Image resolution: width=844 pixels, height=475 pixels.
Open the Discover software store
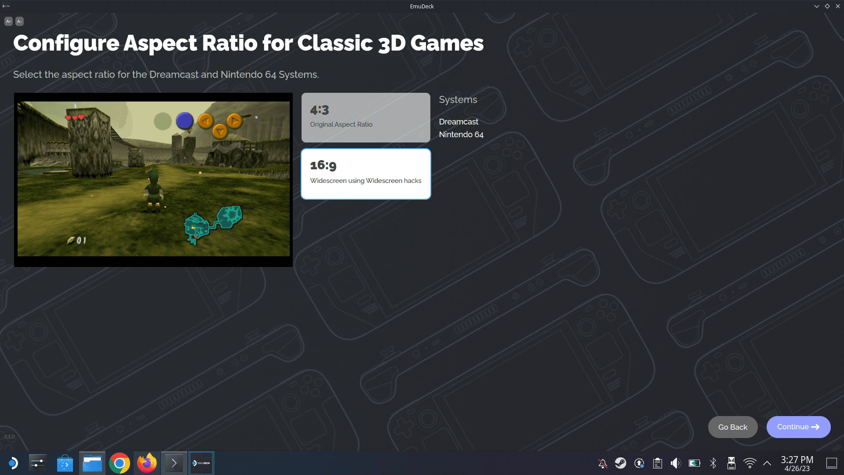point(65,463)
